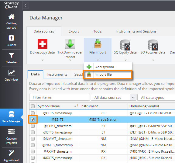Choose Add symbol from the menu
Screen dimensions: 175x163
click(108, 67)
